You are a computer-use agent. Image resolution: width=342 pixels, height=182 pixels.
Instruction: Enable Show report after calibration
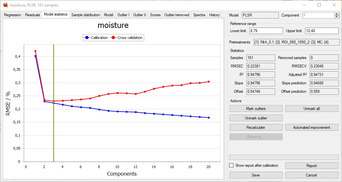231,165
